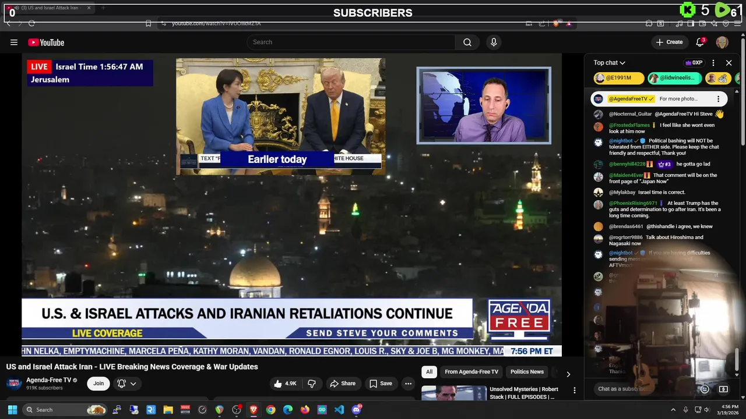Image resolution: width=746 pixels, height=419 pixels.
Task: Select the From Agenda-Free TV chip
Action: [x=471, y=372]
